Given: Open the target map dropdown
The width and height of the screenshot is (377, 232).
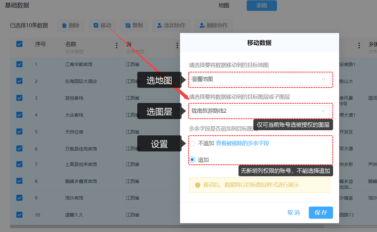Looking at the screenshot, I should [x=259, y=79].
